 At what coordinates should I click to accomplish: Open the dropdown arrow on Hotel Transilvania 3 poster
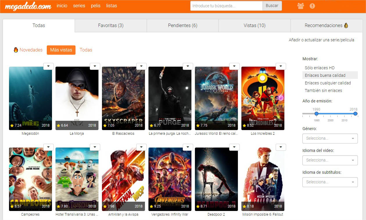point(95,147)
